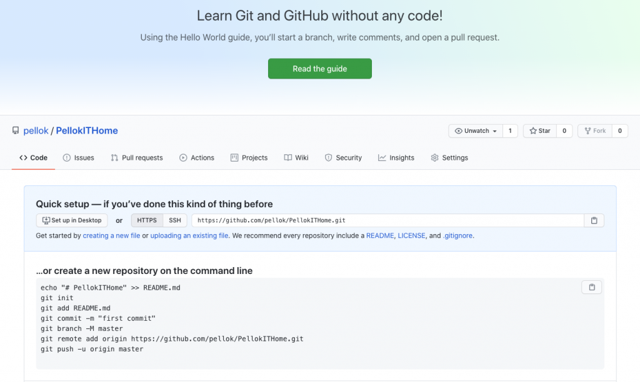Click the fork icon on the Fork button
Image resolution: width=640 pixels, height=382 pixels.
(x=587, y=131)
